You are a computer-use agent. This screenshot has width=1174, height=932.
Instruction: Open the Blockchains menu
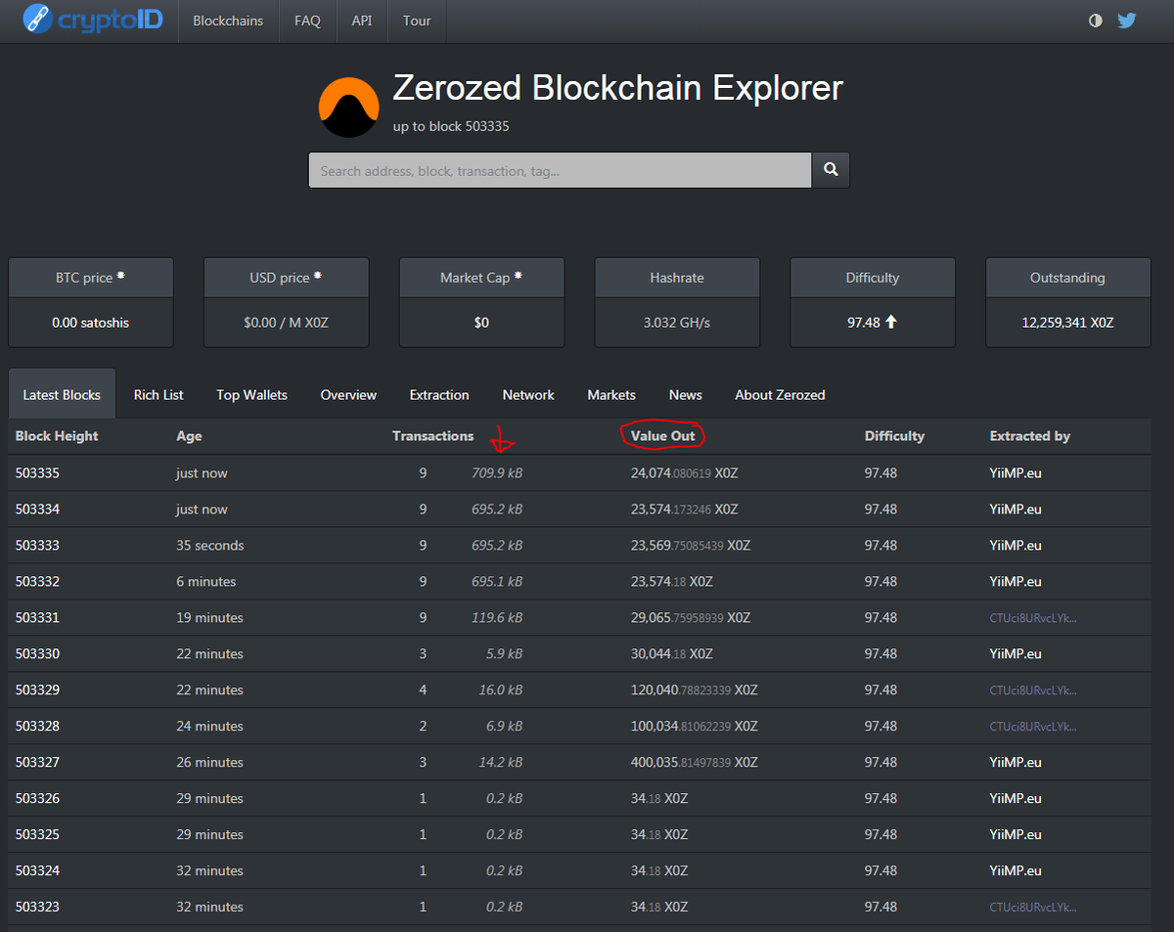(x=228, y=21)
